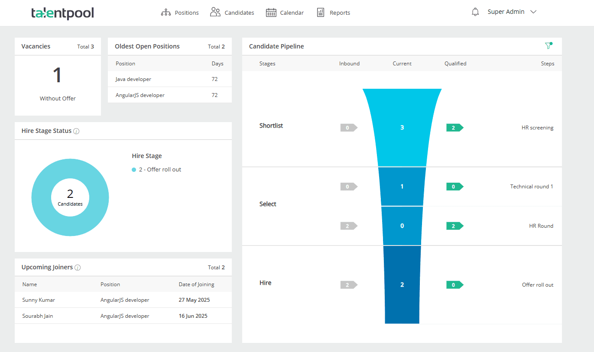Screen dimensions: 594x352
Task: Click the Positions hierarchy icon
Action: 166,13
